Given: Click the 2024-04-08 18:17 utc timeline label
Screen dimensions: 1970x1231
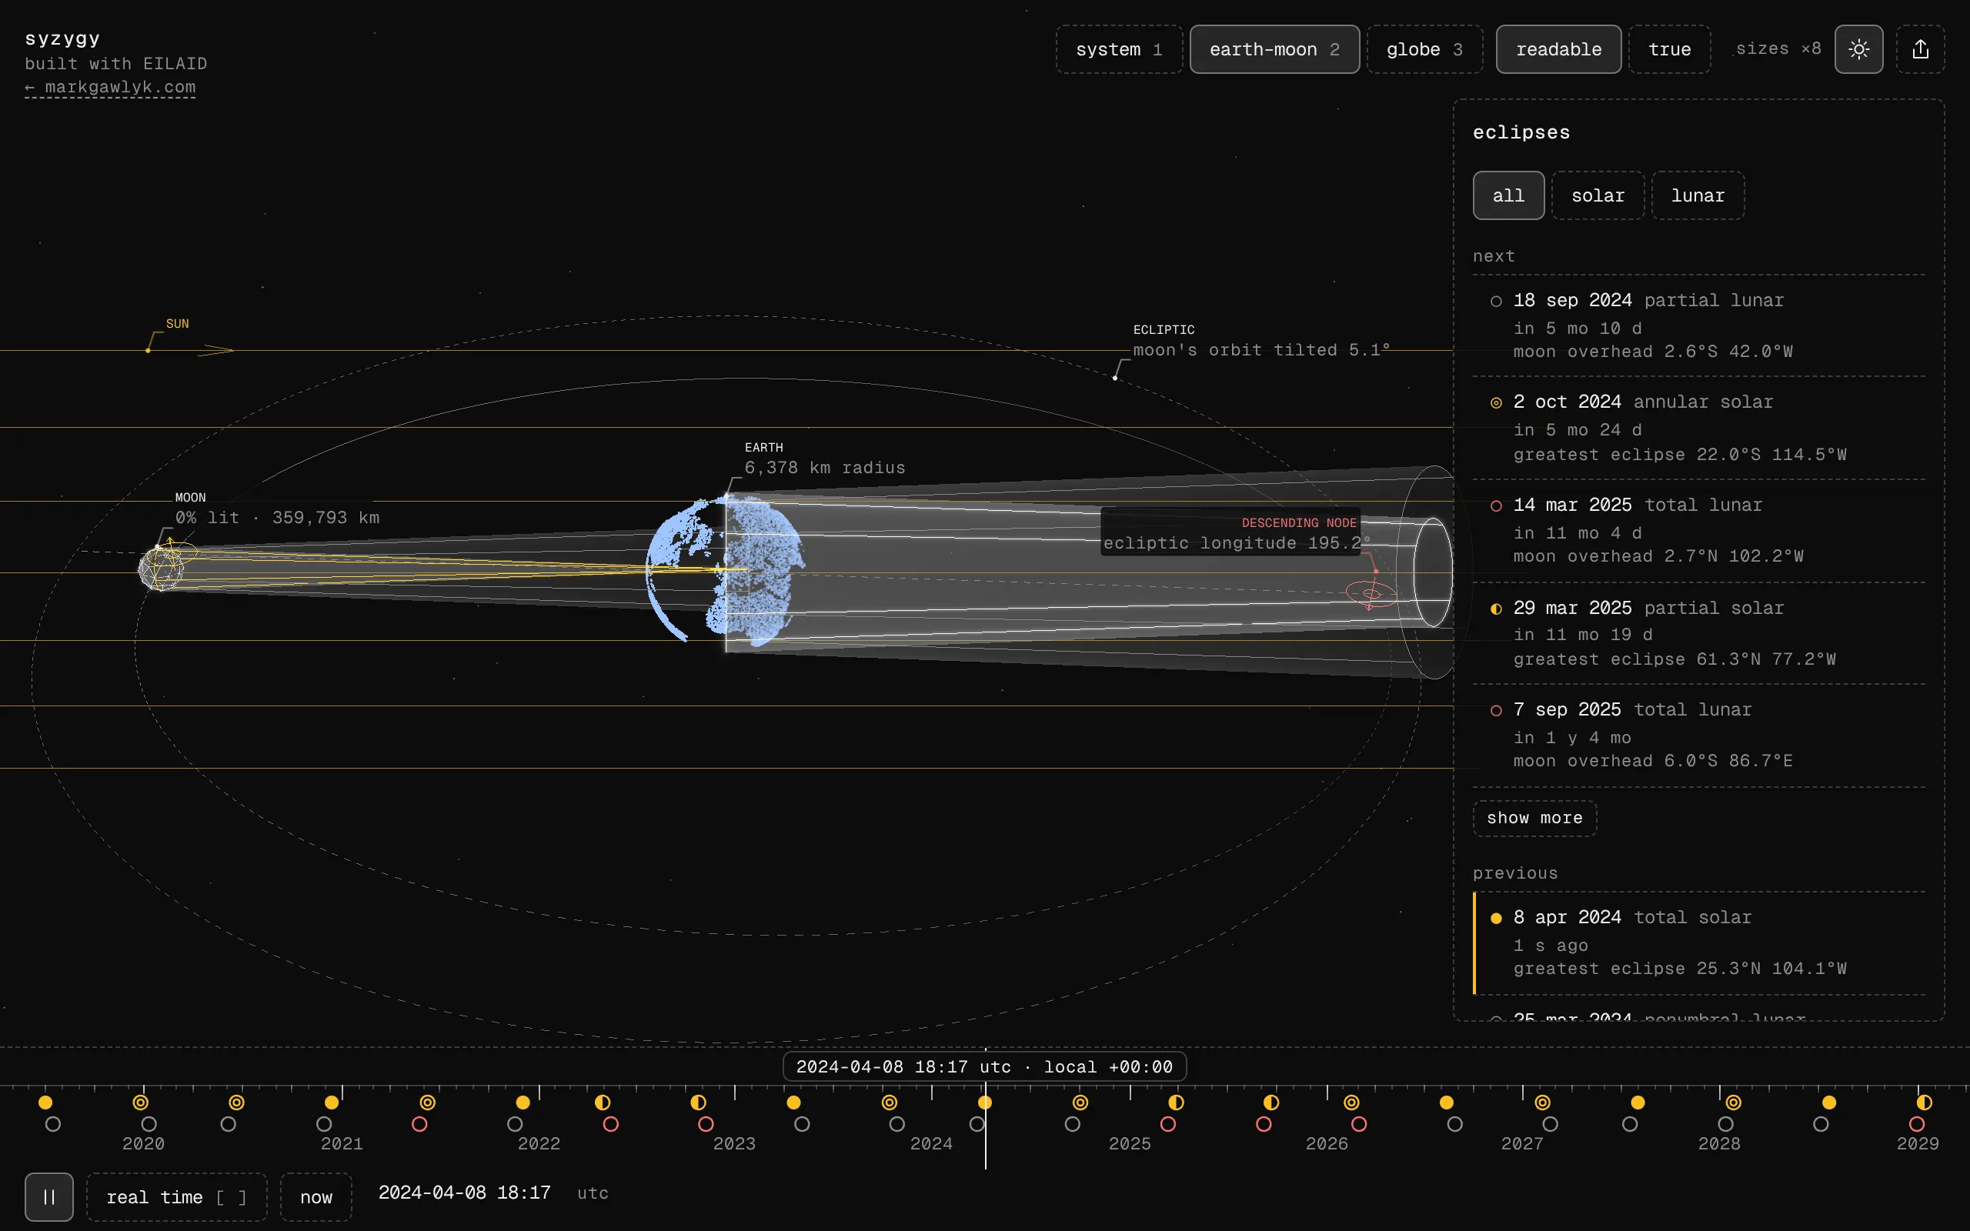Looking at the screenshot, I should click(x=984, y=1066).
